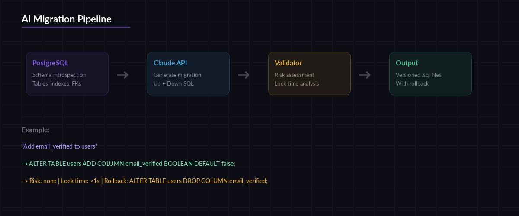The height and width of the screenshot is (216, 519).
Task: Click the Versioned .sql files line
Action: (419, 75)
